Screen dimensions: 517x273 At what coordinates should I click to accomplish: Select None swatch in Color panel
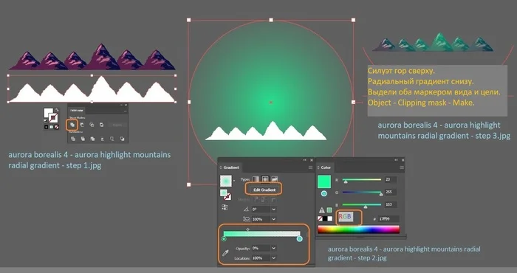[x=320, y=218]
